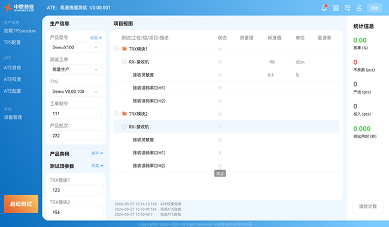Image resolution: width=389 pixels, height=227 pixels.
Task: Click status icon in second 接收灵敏度 row
Action: coord(220,140)
